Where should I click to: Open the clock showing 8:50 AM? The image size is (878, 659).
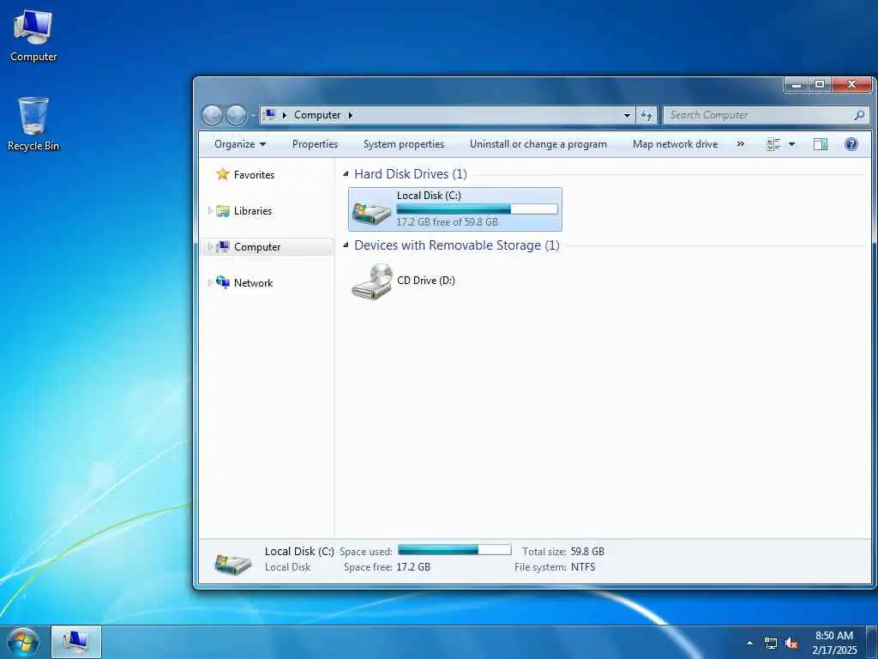(834, 643)
